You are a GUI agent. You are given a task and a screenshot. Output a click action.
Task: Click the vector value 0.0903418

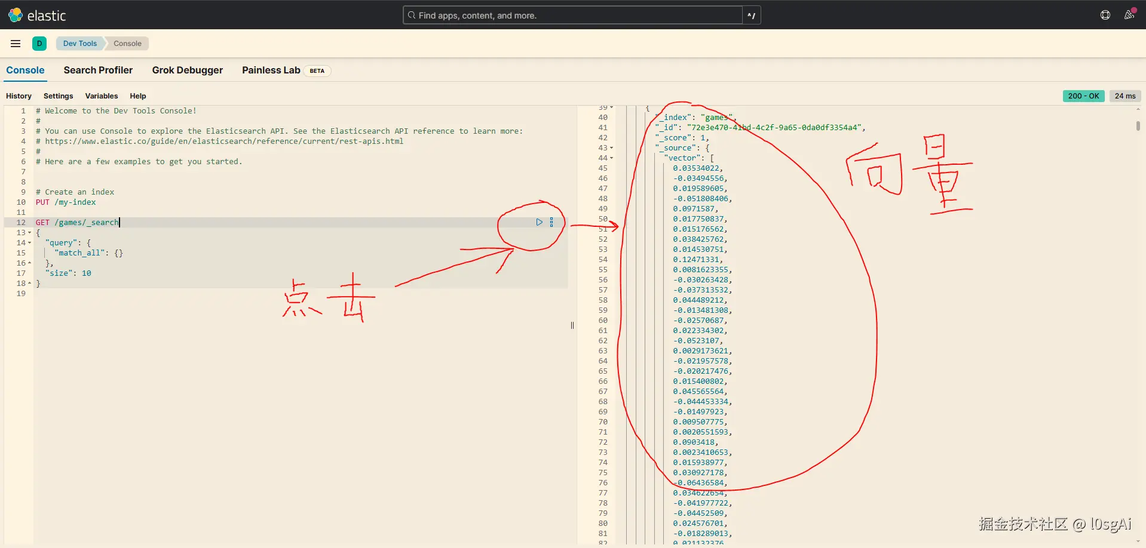click(x=695, y=442)
